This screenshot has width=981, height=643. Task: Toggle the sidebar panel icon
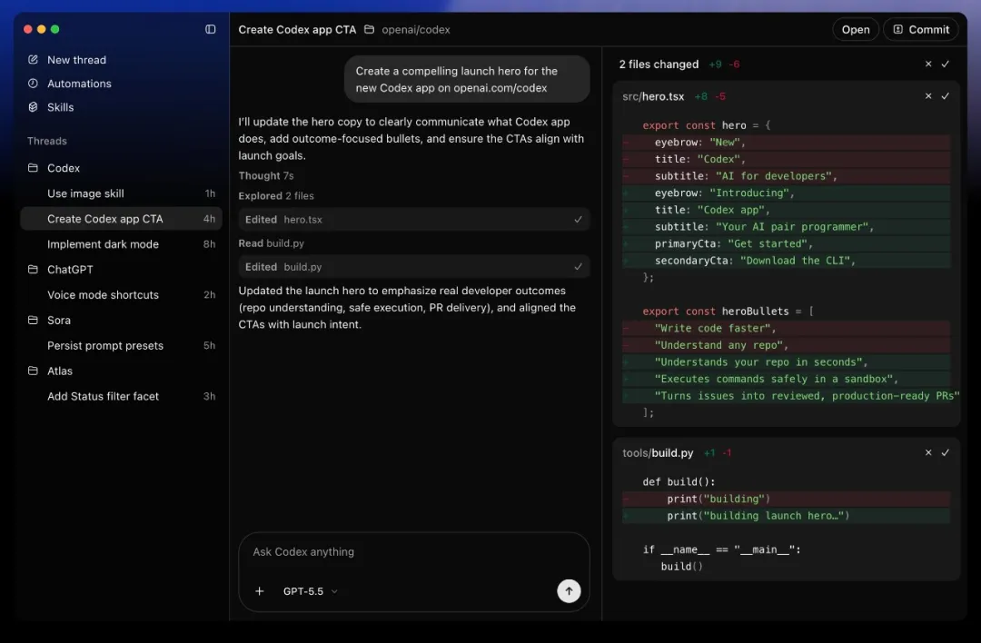click(210, 29)
